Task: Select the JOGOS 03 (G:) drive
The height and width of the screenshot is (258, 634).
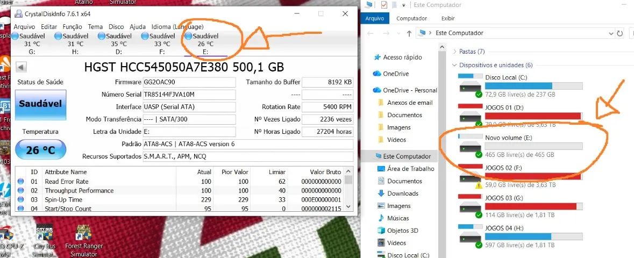Action: coord(521,206)
